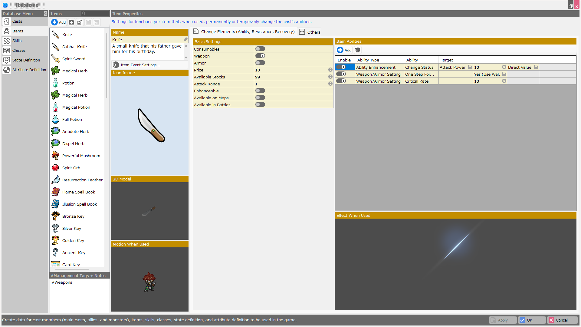581x327 pixels.
Task: Select the Change Elements tab
Action: point(244,31)
